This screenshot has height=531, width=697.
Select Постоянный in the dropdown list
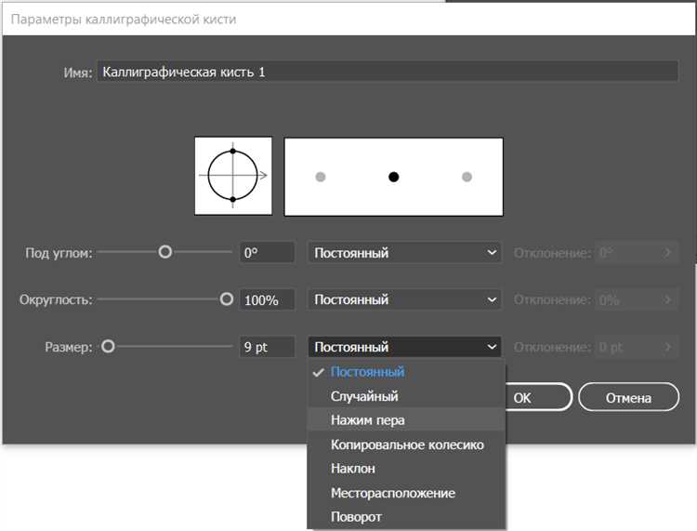[x=367, y=372]
